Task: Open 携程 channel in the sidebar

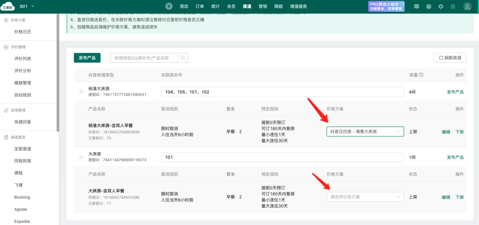Action: pos(19,173)
